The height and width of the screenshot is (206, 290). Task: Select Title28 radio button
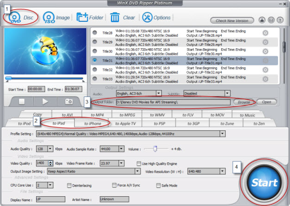point(95,32)
